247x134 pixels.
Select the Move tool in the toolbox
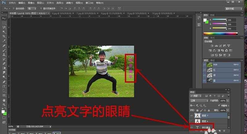[4, 19]
